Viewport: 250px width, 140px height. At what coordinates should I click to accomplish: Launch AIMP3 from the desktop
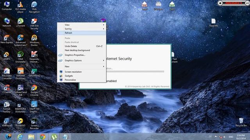point(7,56)
